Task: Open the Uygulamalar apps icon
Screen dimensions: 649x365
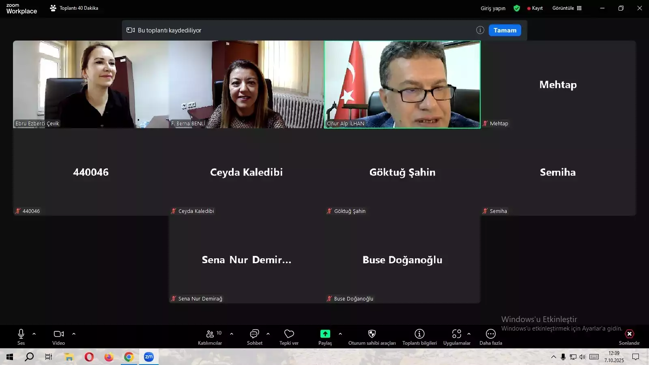Action: (x=456, y=337)
